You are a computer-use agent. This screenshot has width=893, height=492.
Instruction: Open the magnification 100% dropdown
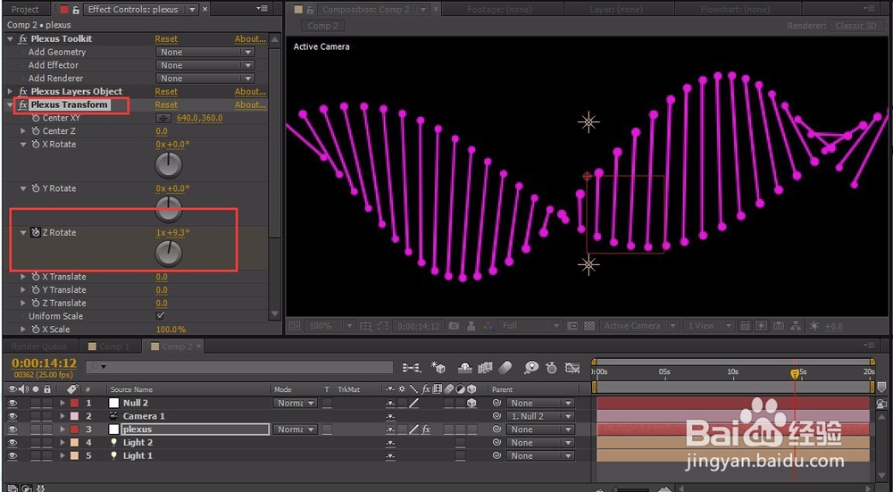point(330,326)
